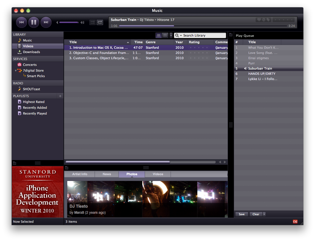Viewport: 315px width, 241px height.
Task: Select HANDS UP/DIRTY in the Play Queue
Action: click(269, 74)
